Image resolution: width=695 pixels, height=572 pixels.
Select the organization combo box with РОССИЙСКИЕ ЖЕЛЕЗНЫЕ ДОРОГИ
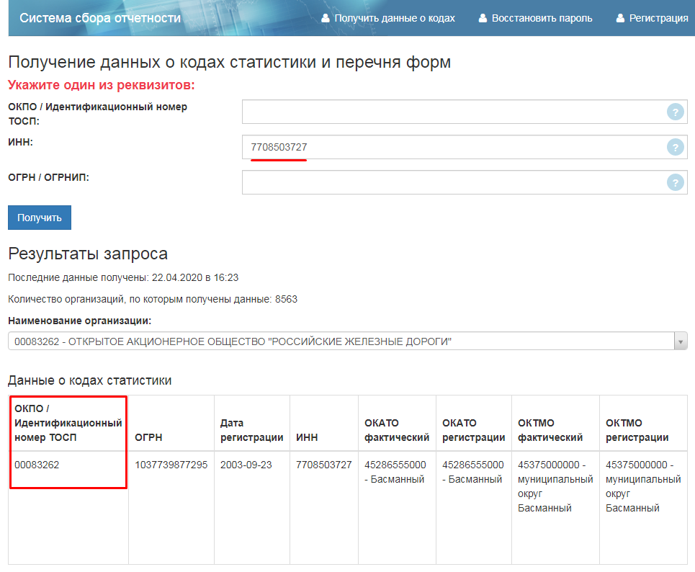click(340, 341)
